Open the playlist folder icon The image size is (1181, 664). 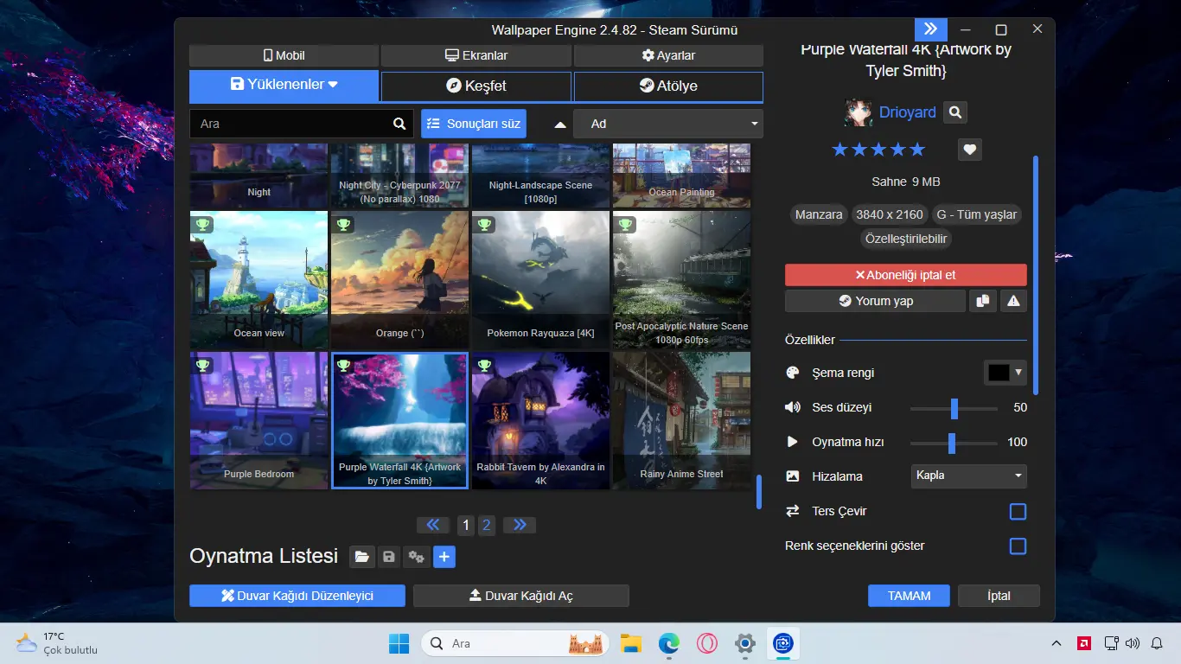coord(362,557)
